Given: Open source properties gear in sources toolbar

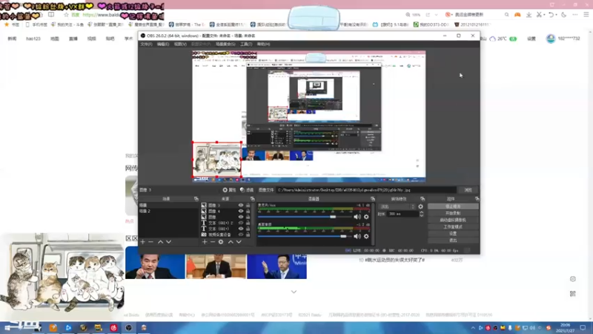Looking at the screenshot, I should coord(221,242).
